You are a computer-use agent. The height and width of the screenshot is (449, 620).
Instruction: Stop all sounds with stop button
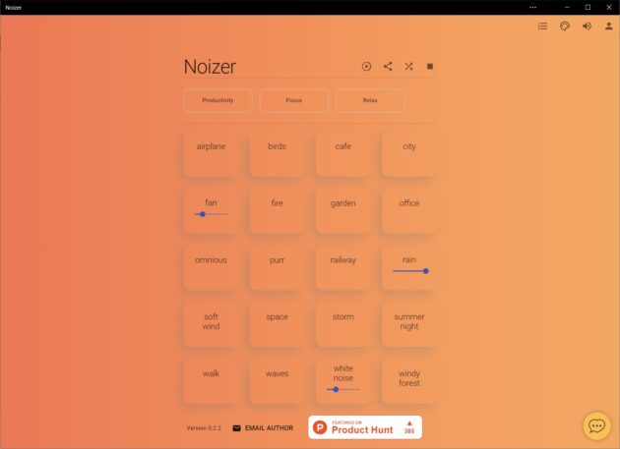point(430,67)
